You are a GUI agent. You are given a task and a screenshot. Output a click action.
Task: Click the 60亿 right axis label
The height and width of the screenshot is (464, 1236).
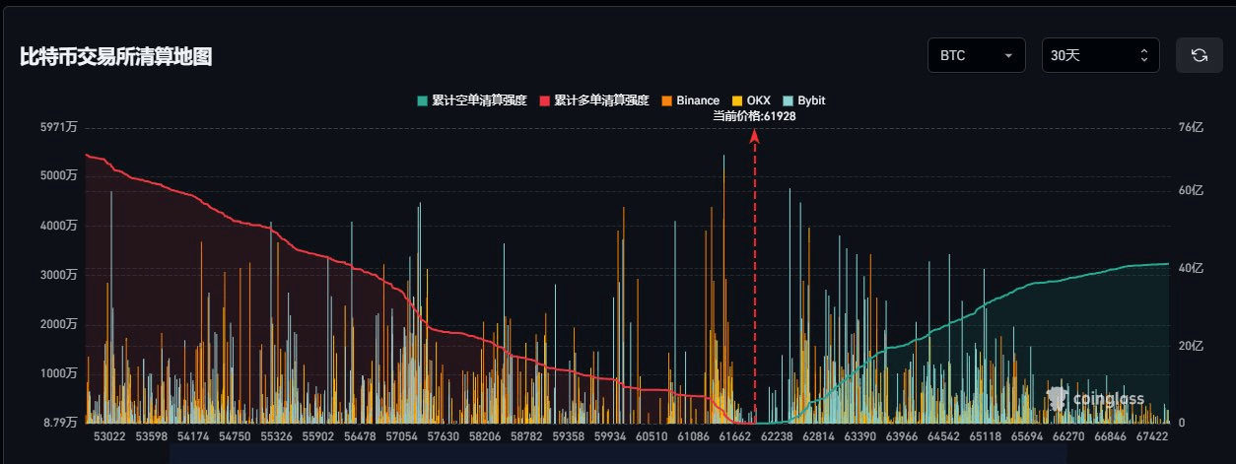click(x=1191, y=190)
